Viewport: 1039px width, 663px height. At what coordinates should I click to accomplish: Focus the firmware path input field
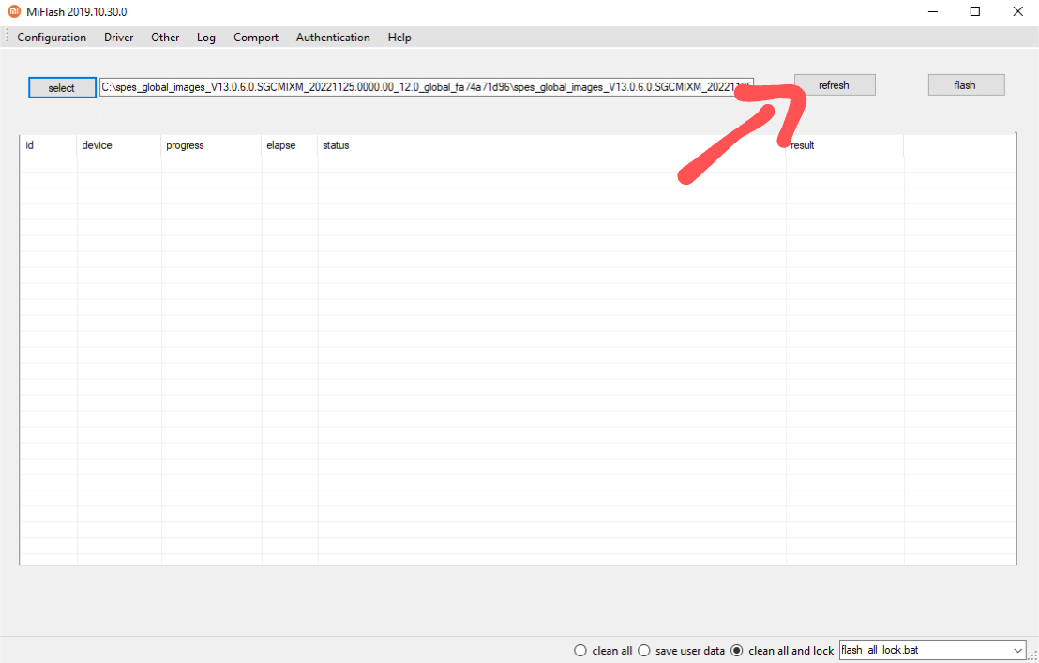(x=426, y=87)
